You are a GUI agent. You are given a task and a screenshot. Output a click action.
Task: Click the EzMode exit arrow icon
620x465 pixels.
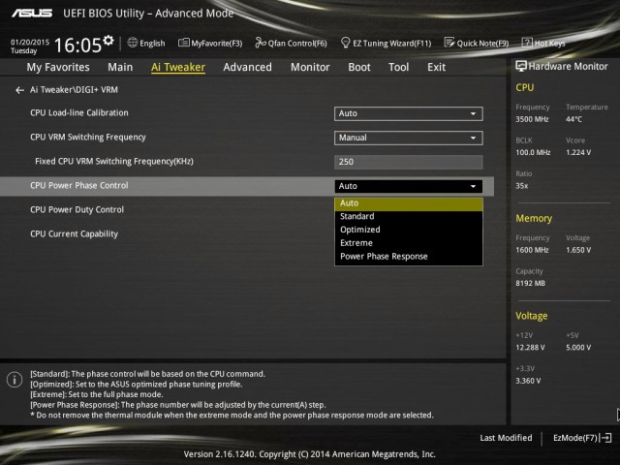(x=605, y=438)
